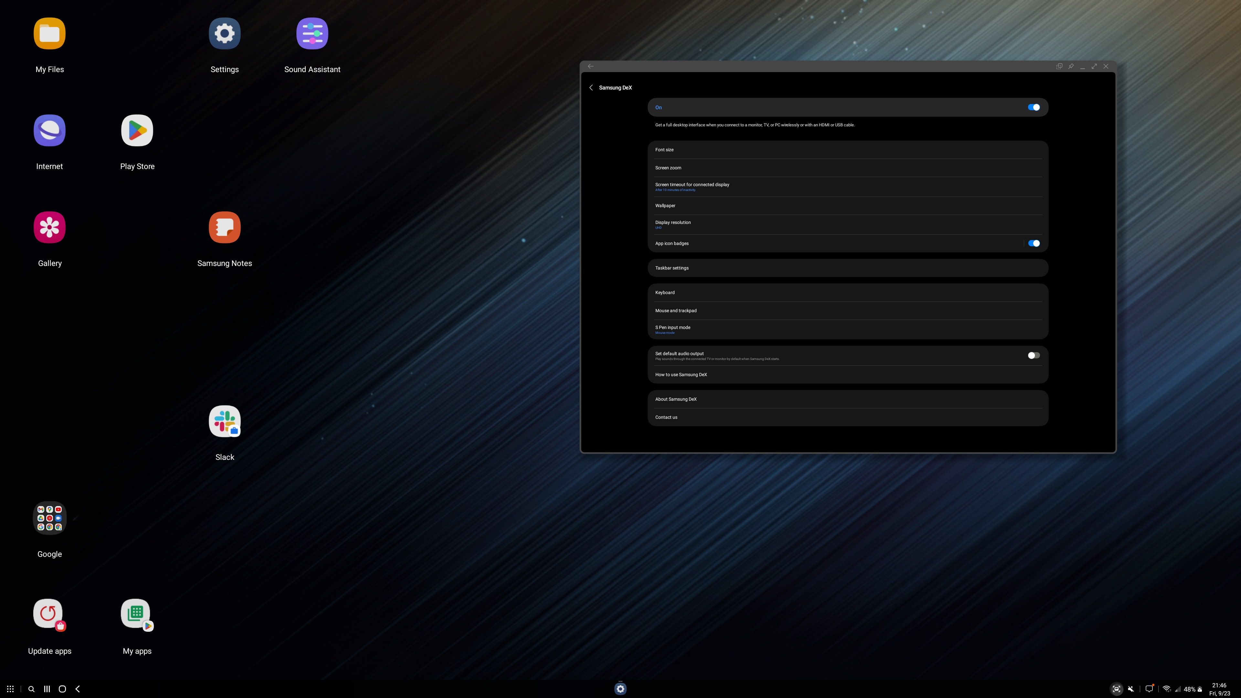Open Taskbar settings
Screen dimensions: 1241x698
pyautogui.click(x=848, y=268)
